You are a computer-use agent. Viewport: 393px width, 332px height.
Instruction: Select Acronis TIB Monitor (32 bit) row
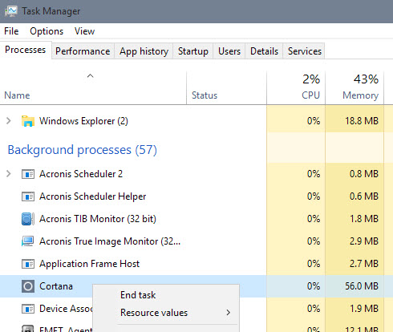point(196,219)
